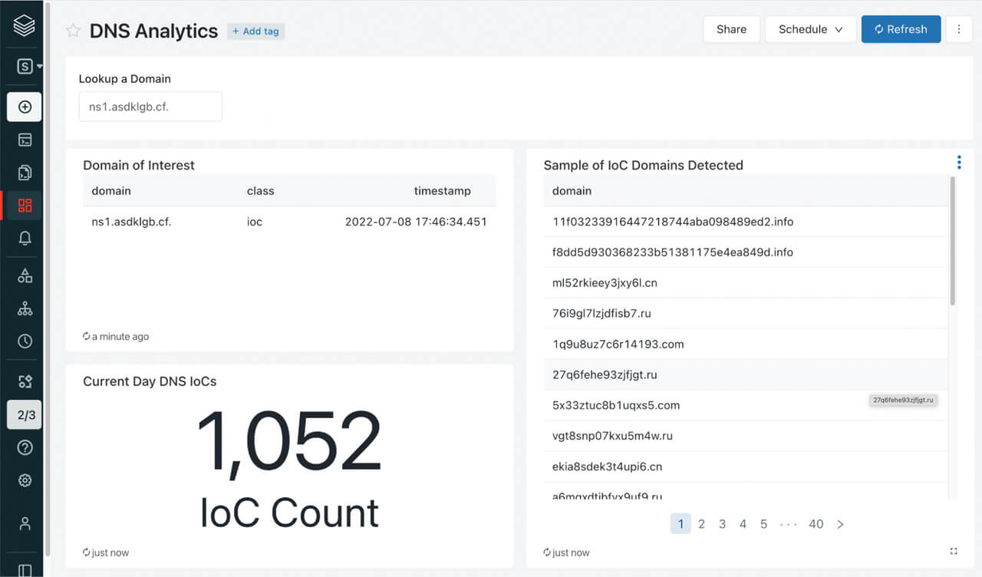Open the Help question mark icon
Screen dimensions: 982x577
click(x=25, y=447)
